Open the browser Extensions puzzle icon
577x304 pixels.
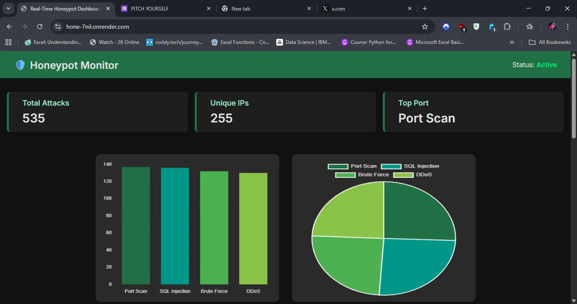(x=507, y=27)
